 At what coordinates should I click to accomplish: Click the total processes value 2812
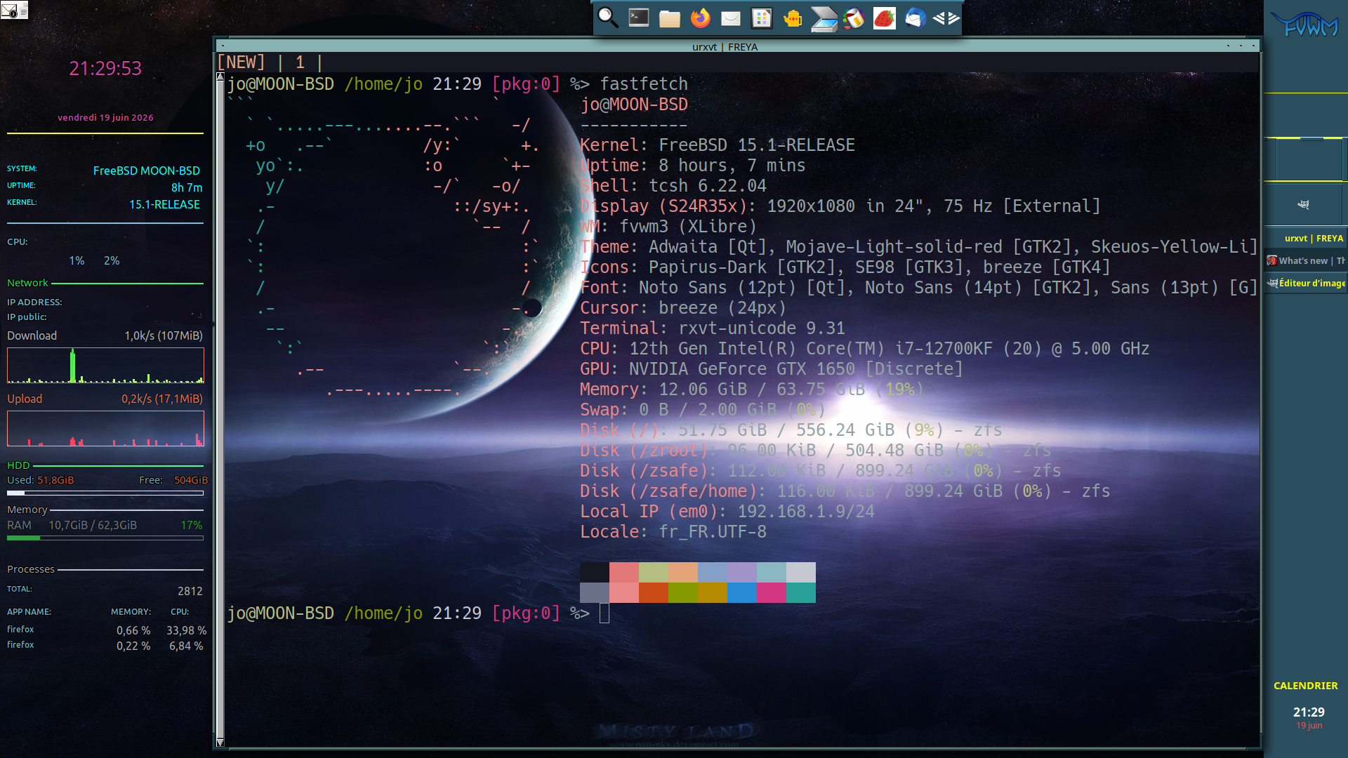click(190, 591)
